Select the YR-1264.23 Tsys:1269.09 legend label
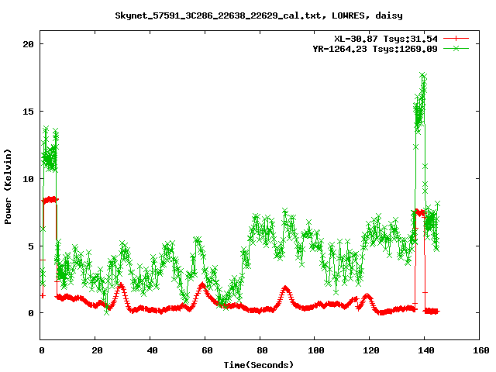 click(375, 49)
